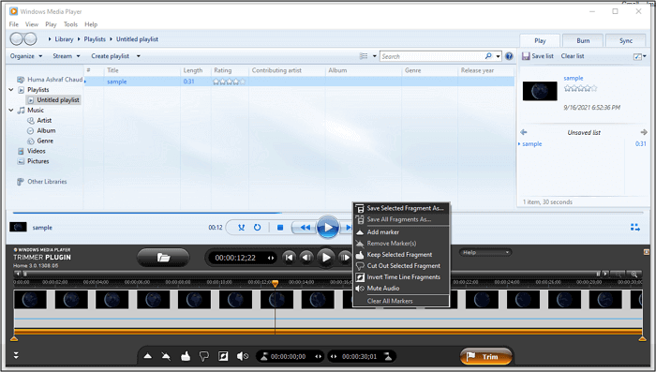Step one frame forward in Trimmer
Image resolution: width=656 pixels, height=372 pixels.
pos(345,258)
